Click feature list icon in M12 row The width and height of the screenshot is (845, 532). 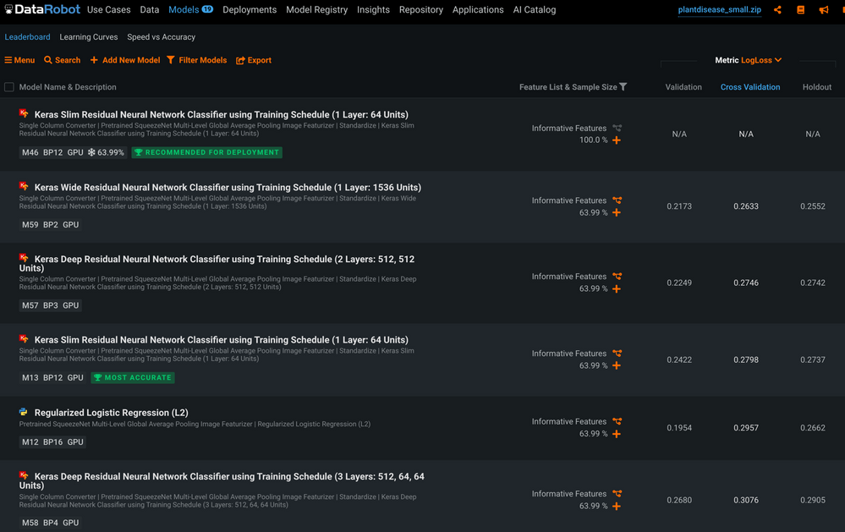pos(617,421)
